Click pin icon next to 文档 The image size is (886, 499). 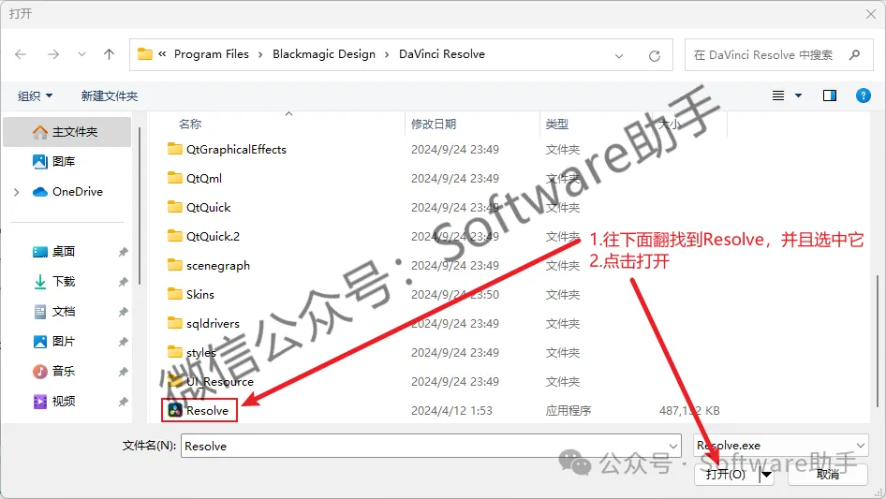click(123, 312)
